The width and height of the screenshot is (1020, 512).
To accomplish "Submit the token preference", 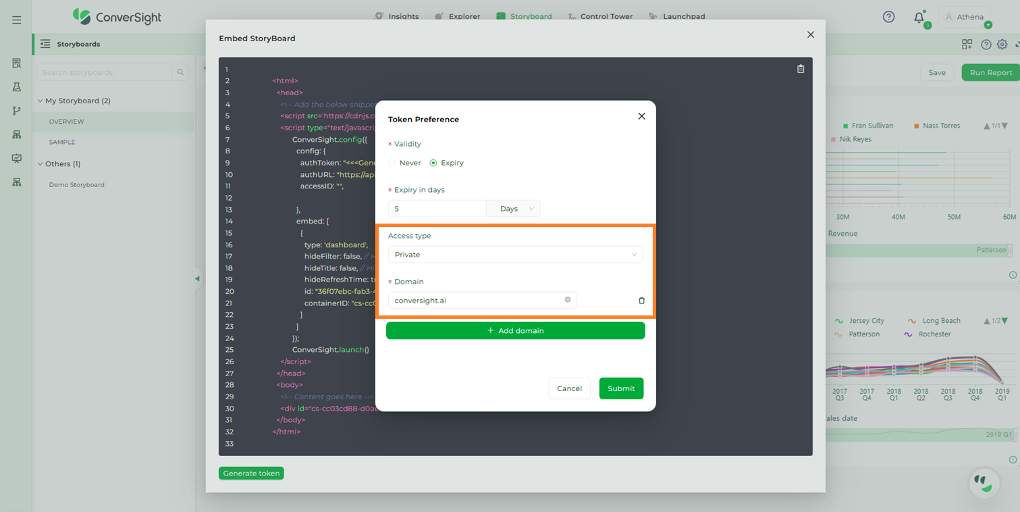I will coord(620,388).
